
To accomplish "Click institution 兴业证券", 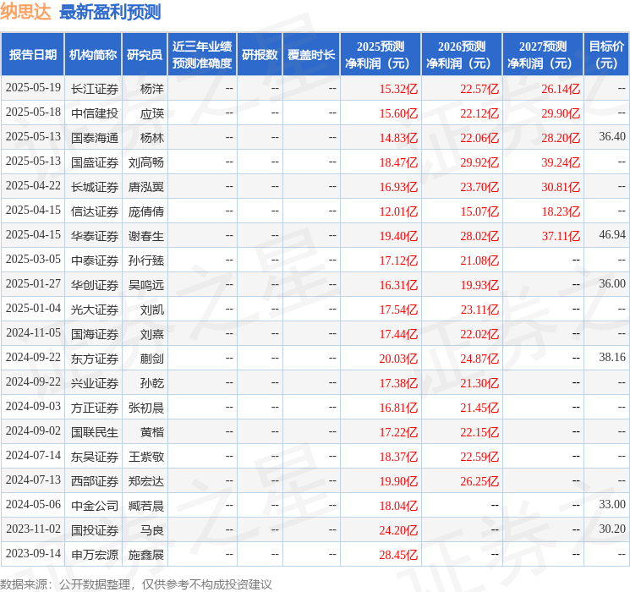I will tap(95, 383).
